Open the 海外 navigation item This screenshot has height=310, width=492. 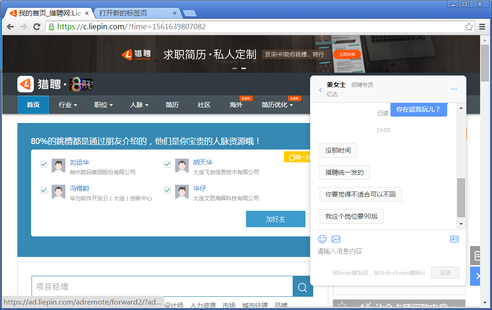pos(236,105)
